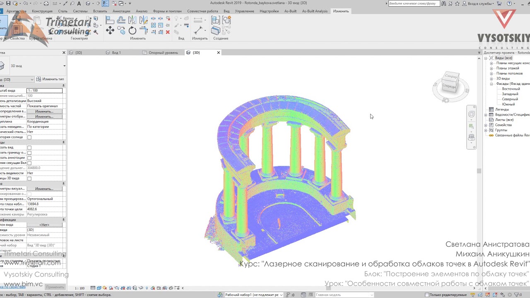Click Thin Lines icon in quick access toolbar

click(x=105, y=4)
